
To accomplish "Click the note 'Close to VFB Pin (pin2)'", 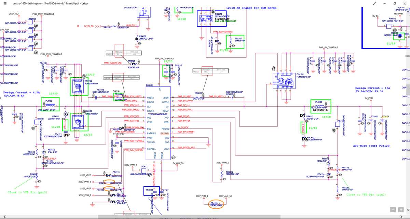I will click(366, 194).
